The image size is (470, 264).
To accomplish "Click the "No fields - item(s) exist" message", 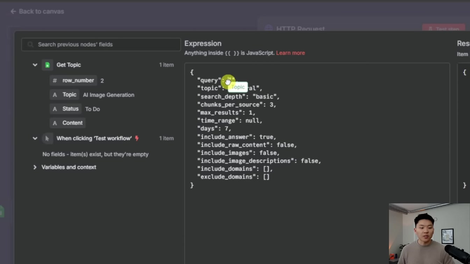I will click(x=95, y=154).
